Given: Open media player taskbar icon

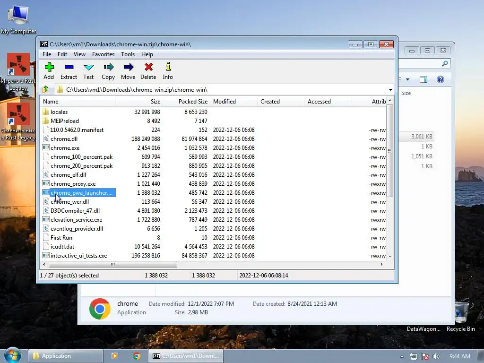Looking at the screenshot, I should click(114, 356).
